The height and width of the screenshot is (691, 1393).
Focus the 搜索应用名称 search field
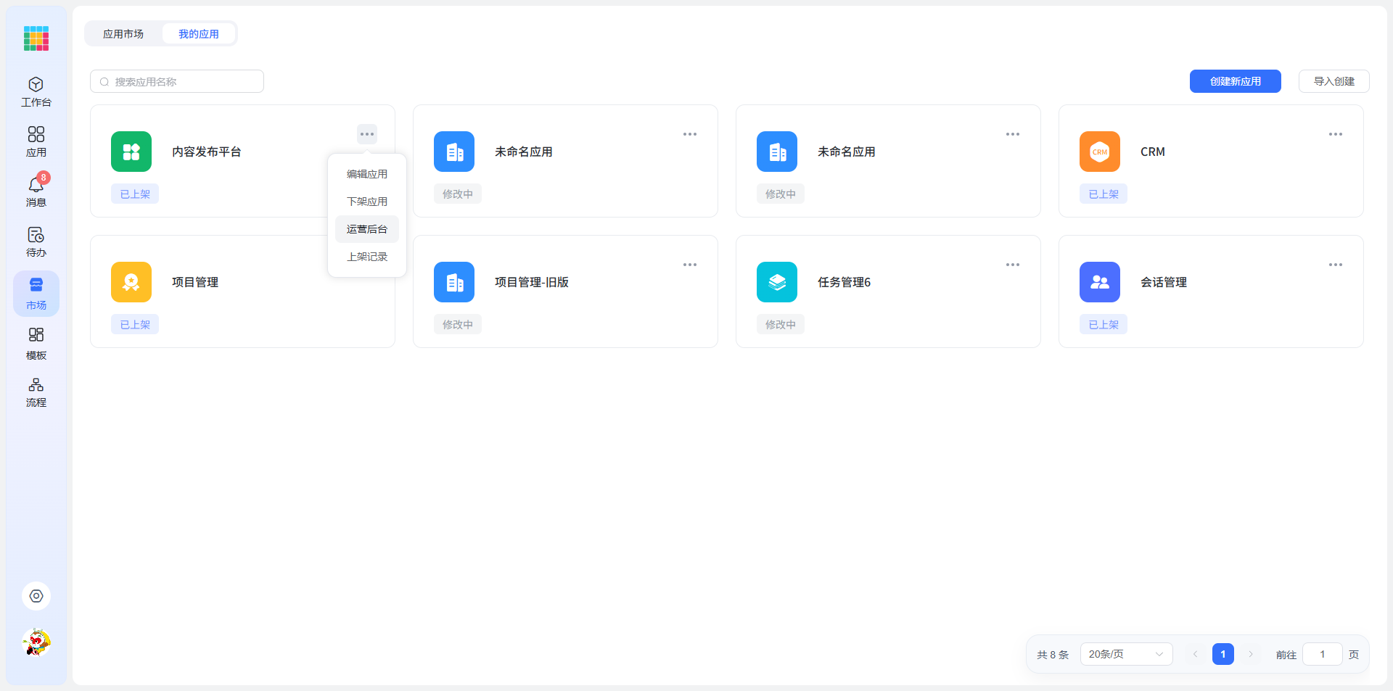click(x=177, y=81)
